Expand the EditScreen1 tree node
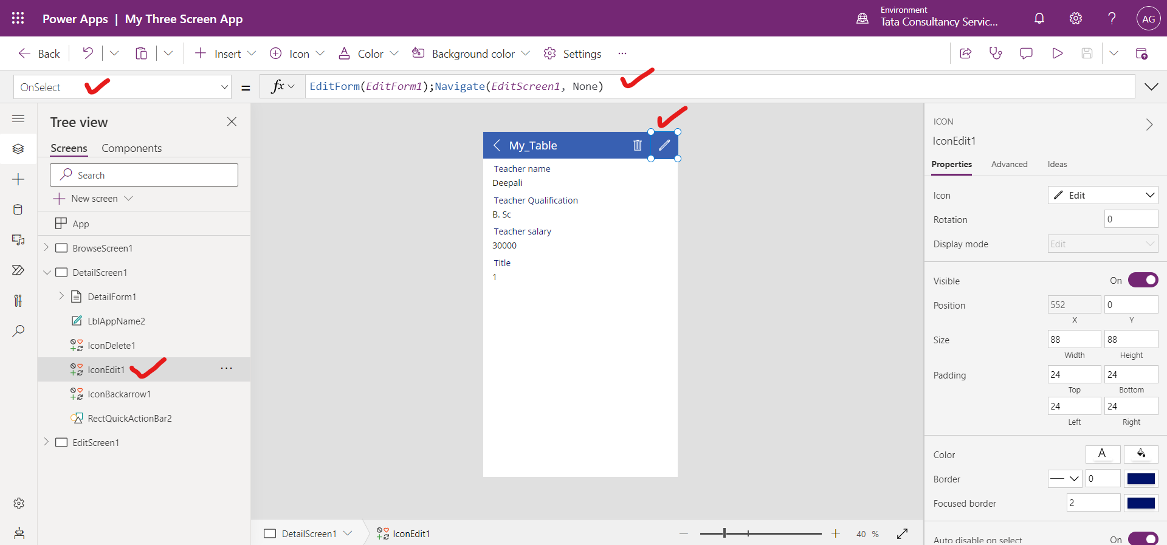Image resolution: width=1167 pixels, height=545 pixels. (x=46, y=442)
